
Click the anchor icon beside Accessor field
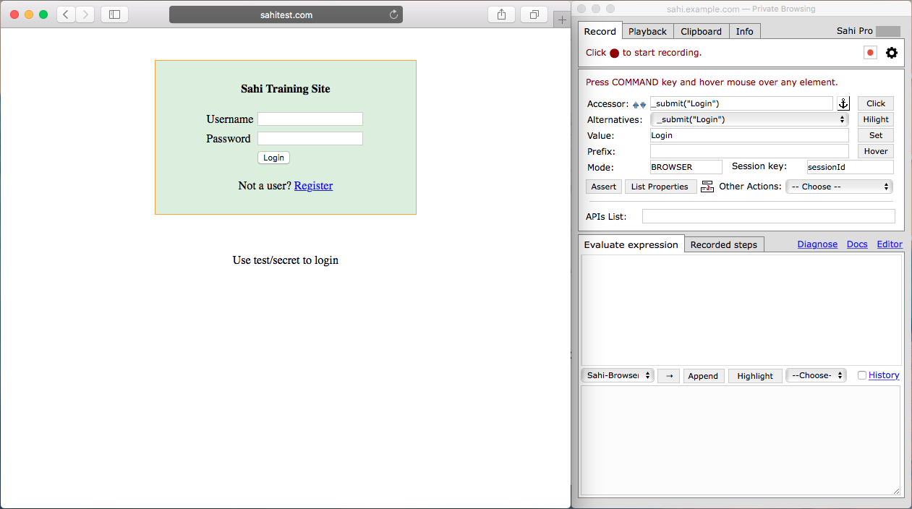click(x=843, y=103)
